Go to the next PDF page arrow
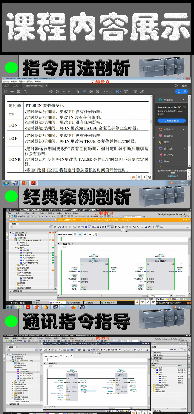Viewport: 194px width, 414px height. coord(57,91)
